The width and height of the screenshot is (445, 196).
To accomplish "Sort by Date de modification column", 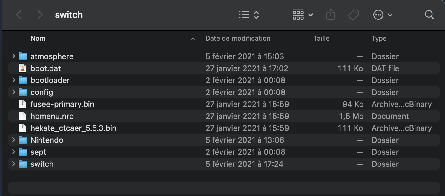I will [238, 38].
